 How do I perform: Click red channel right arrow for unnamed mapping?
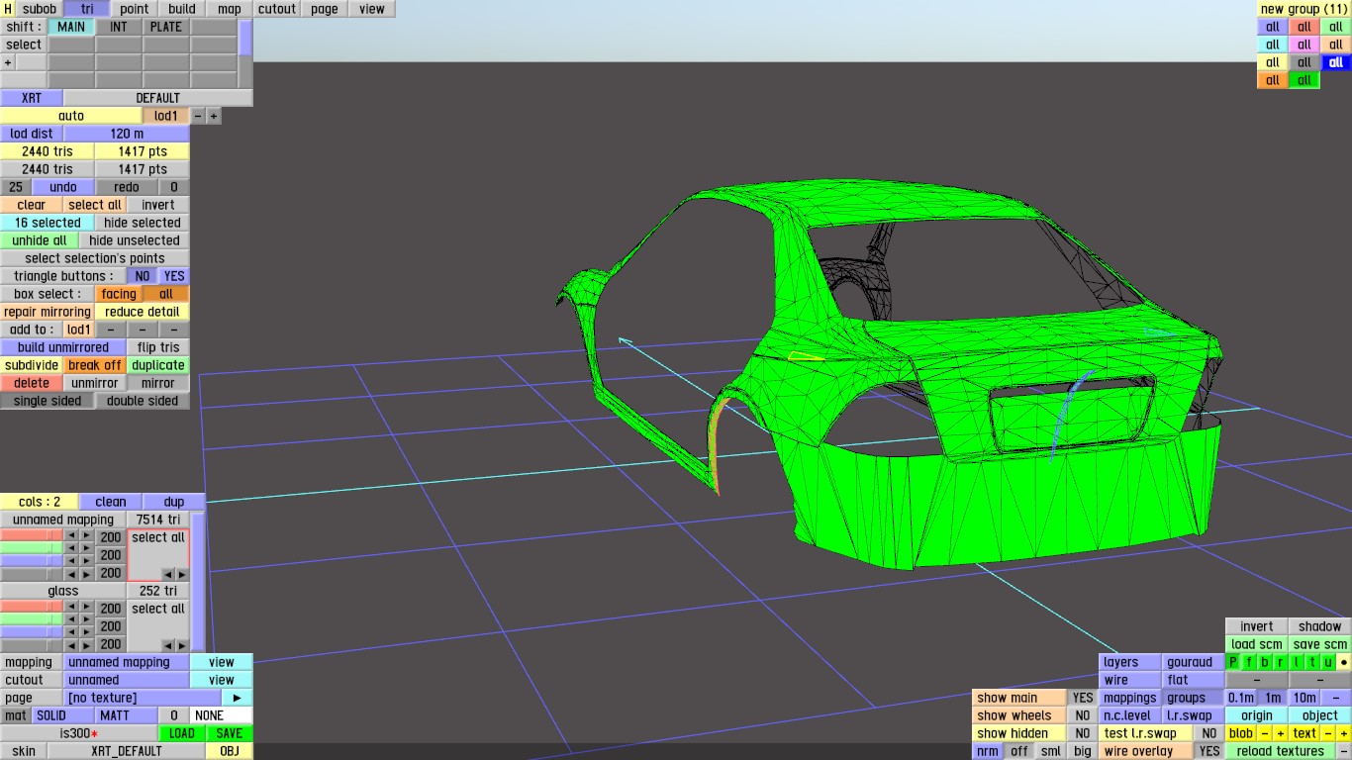coord(86,535)
